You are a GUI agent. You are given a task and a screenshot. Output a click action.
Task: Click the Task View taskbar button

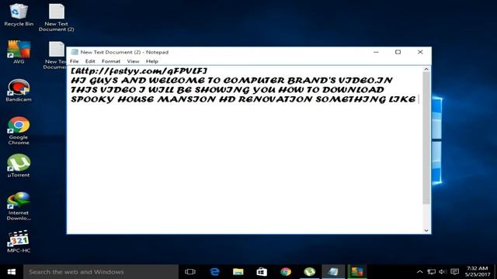point(190,272)
